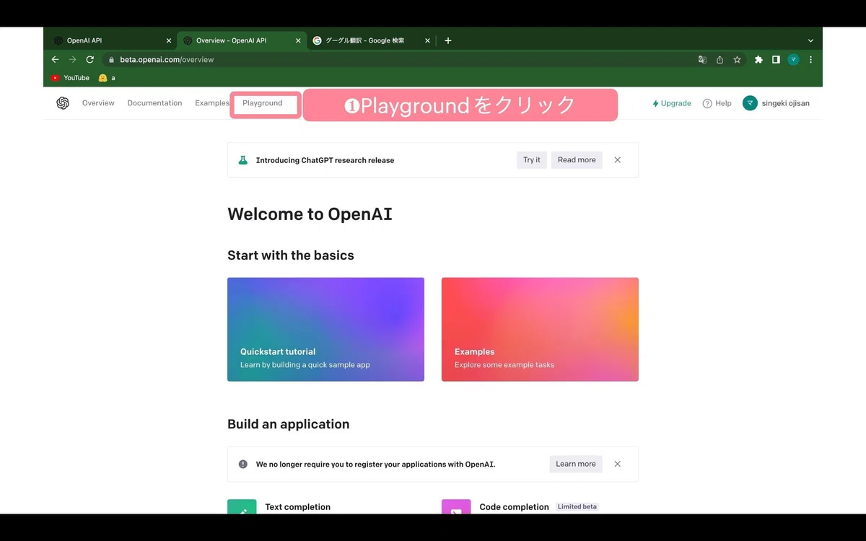Open the Text completion item
This screenshot has width=866, height=541.
[x=297, y=507]
